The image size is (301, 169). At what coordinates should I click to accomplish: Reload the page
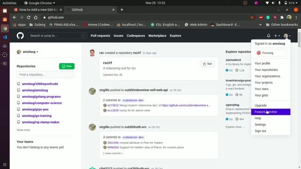[x=28, y=17]
